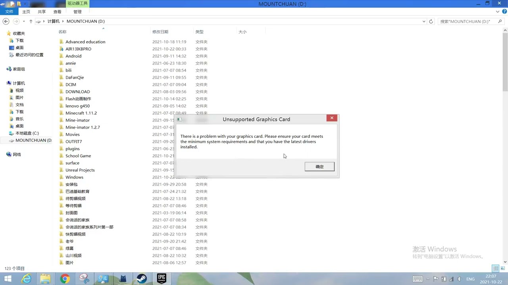The width and height of the screenshot is (508, 285).
Task: Click the search magnifier icon
Action: [500, 21]
